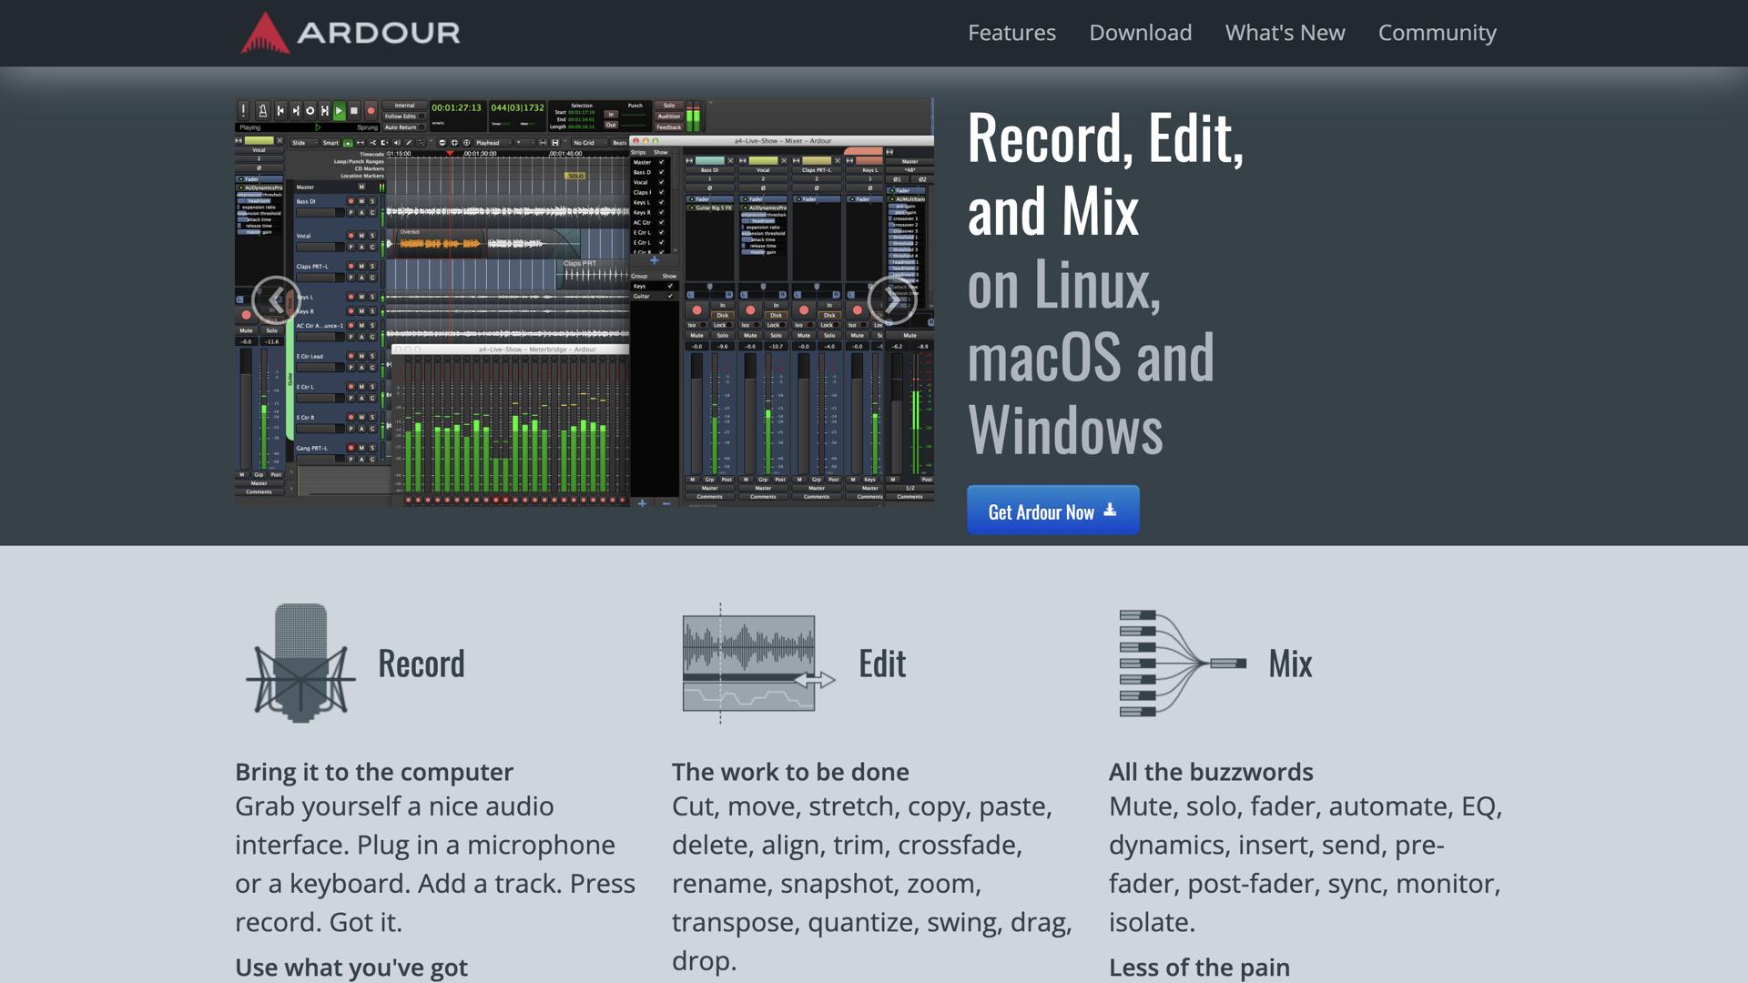Advance carousel with the next arrow
The image size is (1748, 983).
(x=891, y=299)
